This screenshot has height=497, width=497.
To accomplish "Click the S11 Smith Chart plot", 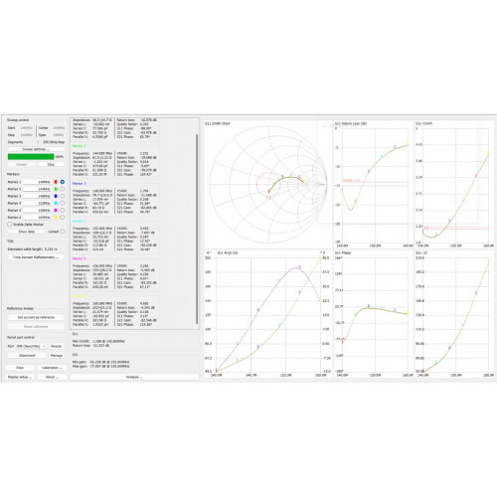I will [x=268, y=184].
